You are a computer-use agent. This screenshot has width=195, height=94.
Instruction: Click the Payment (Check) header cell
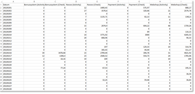pyautogui.click(x=139, y=5)
